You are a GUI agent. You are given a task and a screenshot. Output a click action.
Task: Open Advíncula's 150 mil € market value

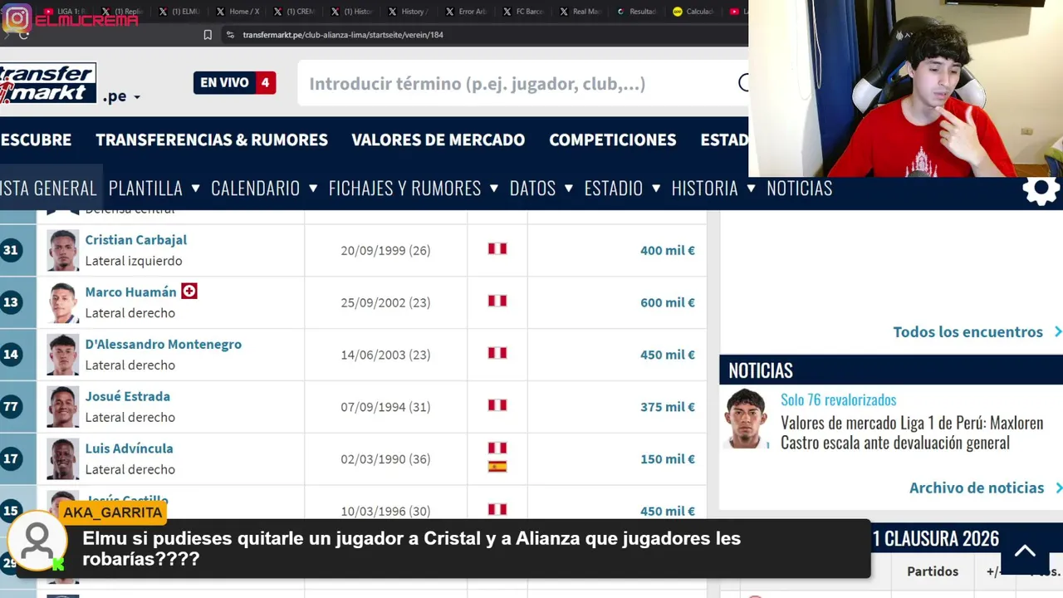point(668,459)
